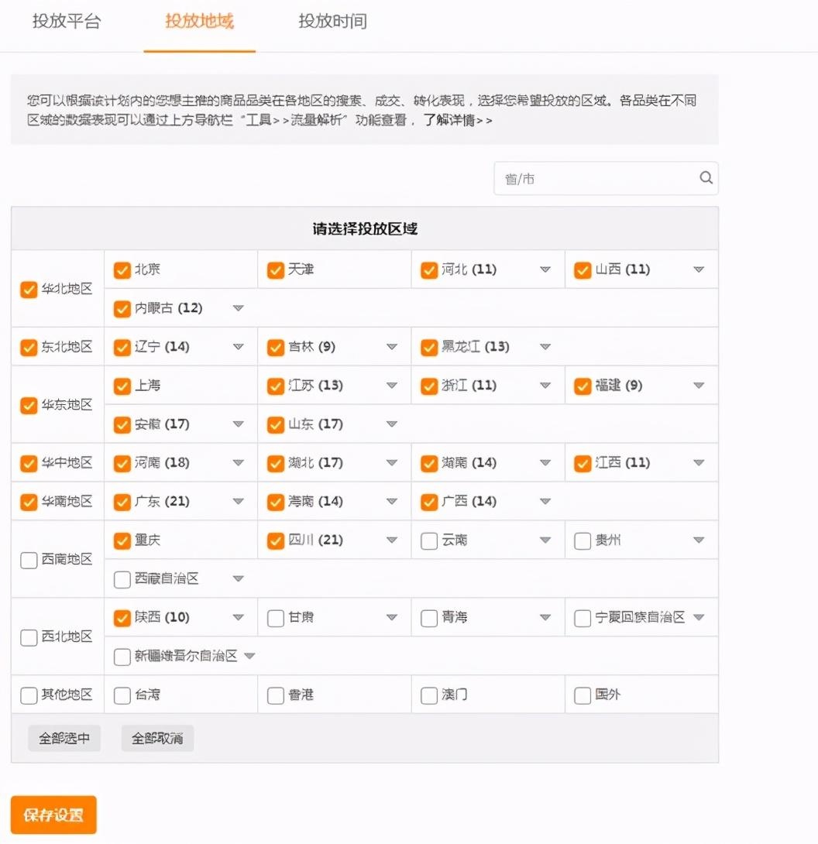Check the 西南地区 region checkbox
This screenshot has width=818, height=844.
coord(29,560)
